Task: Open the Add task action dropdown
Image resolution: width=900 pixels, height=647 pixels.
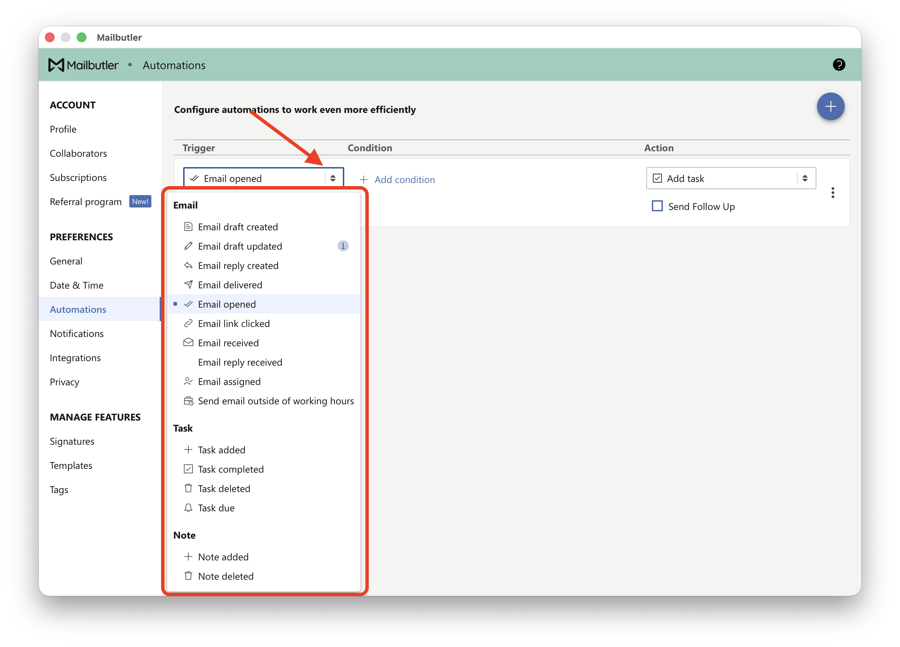Action: [731, 178]
